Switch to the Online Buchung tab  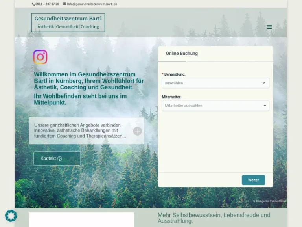(x=182, y=54)
